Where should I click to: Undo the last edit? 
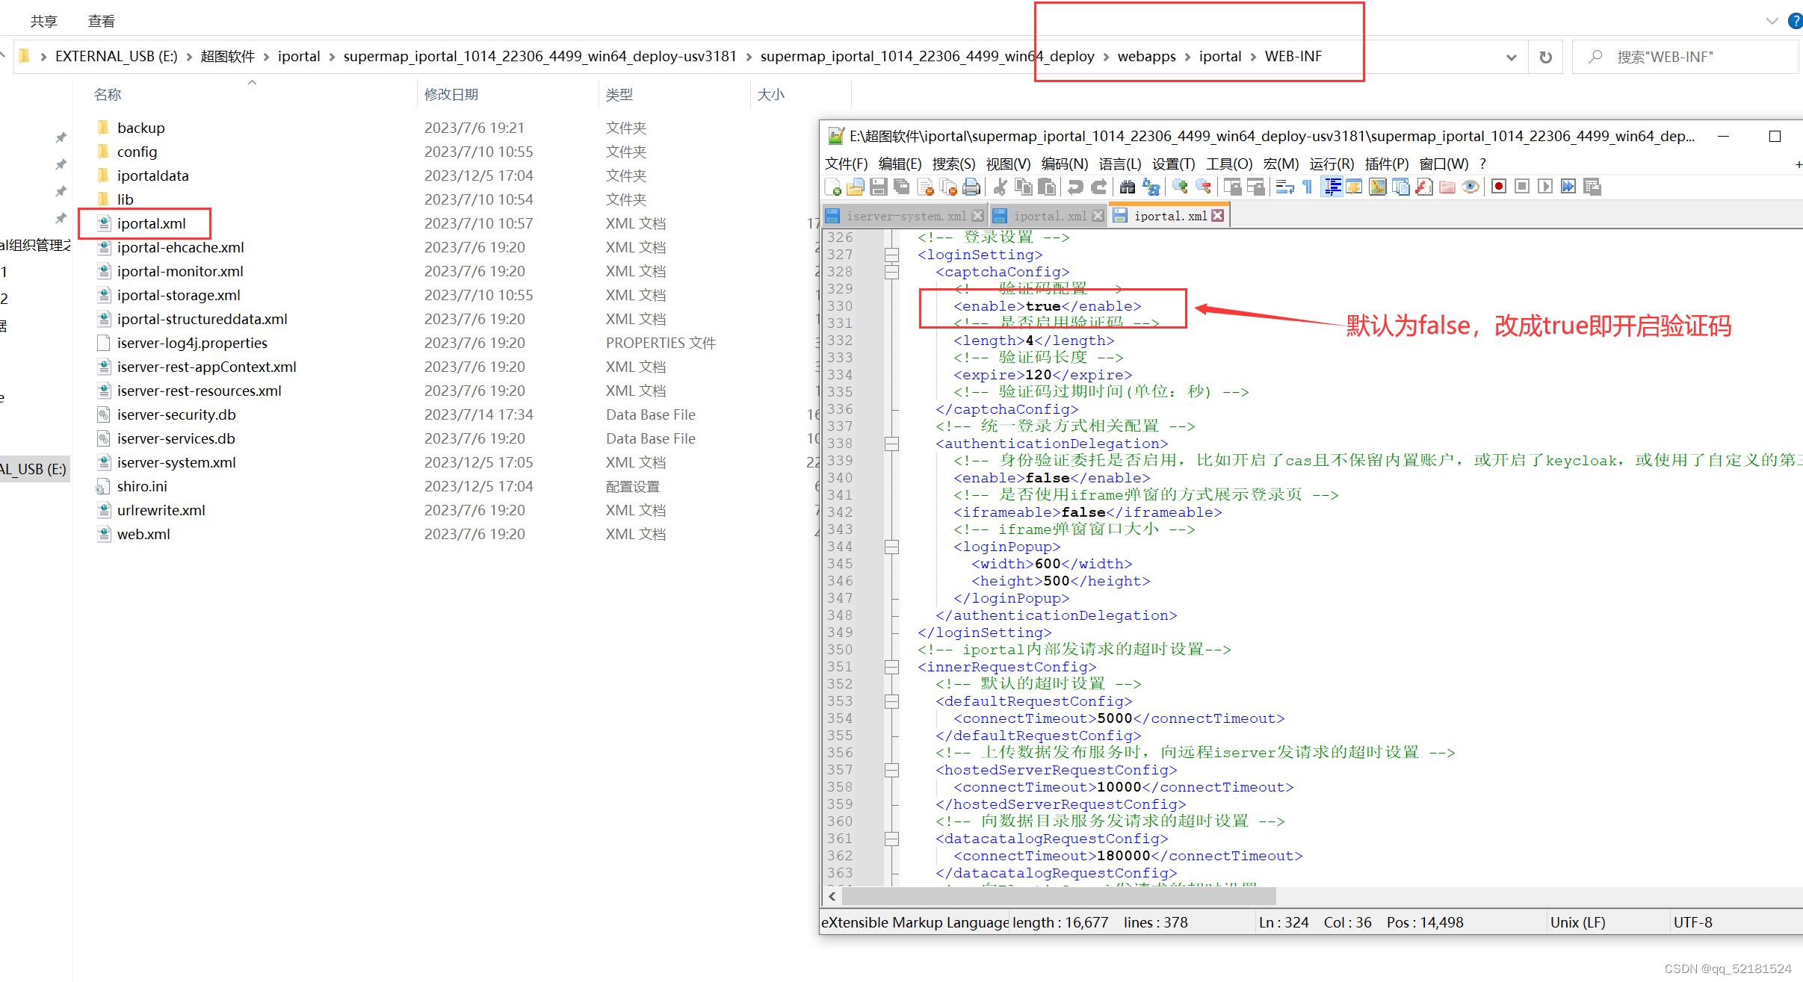pyautogui.click(x=1075, y=187)
